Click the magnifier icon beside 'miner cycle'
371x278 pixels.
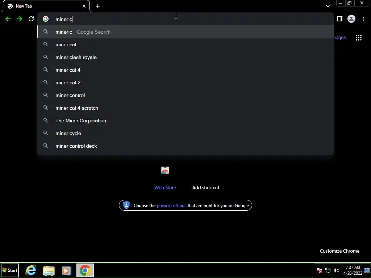(x=46, y=133)
